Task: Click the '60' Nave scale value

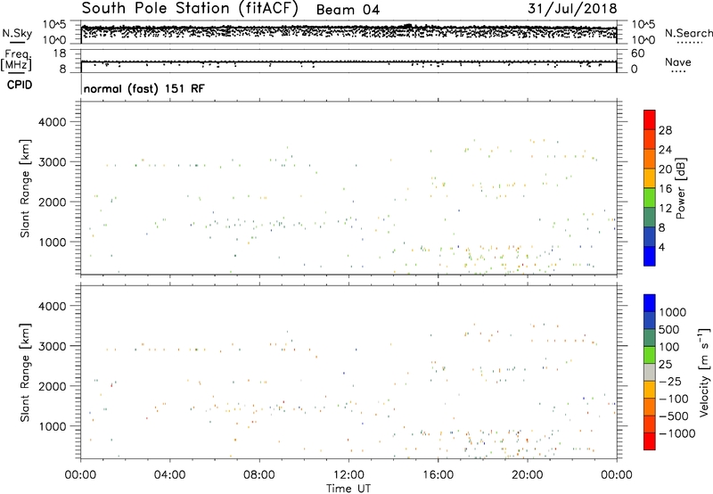Action: point(638,54)
